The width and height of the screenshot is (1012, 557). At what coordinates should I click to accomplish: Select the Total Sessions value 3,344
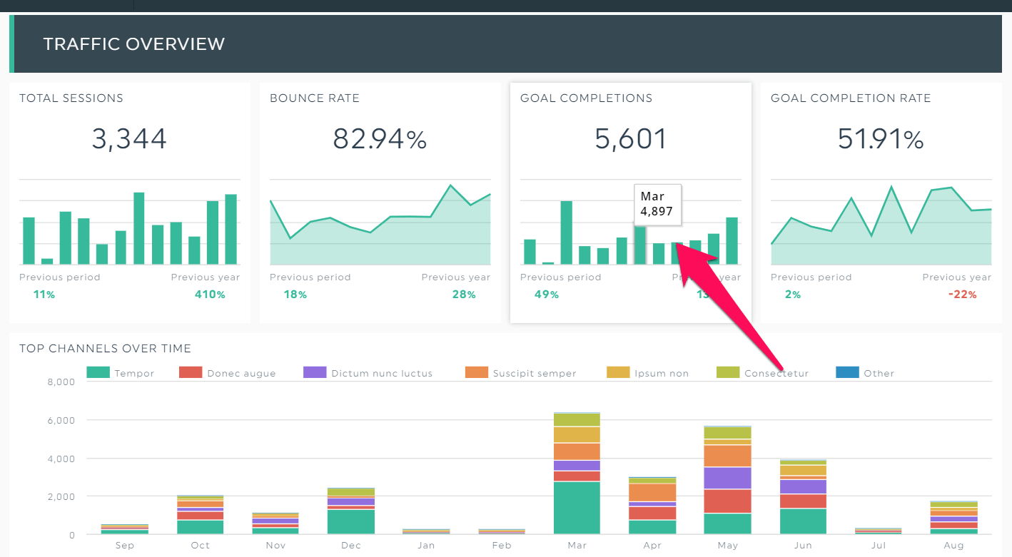tap(129, 138)
